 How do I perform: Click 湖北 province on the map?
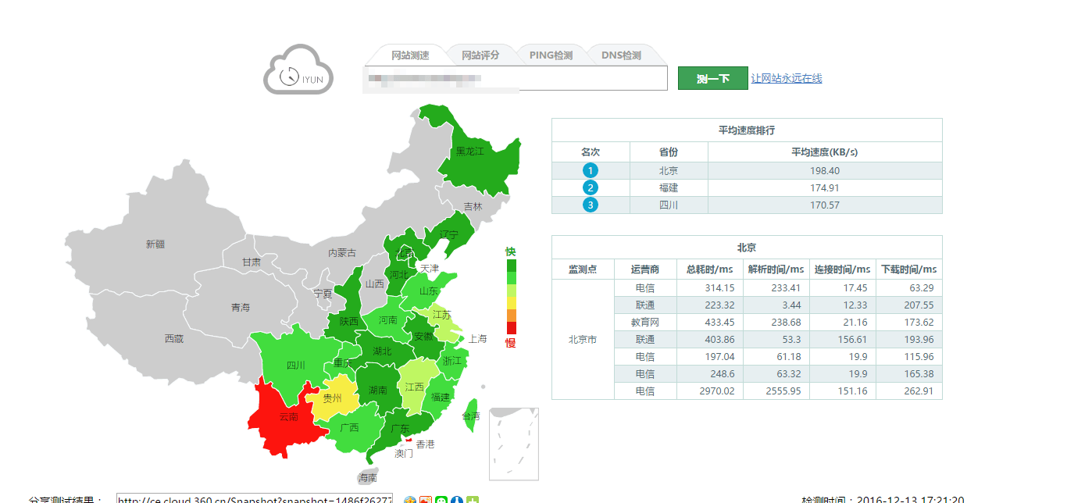pos(383,351)
